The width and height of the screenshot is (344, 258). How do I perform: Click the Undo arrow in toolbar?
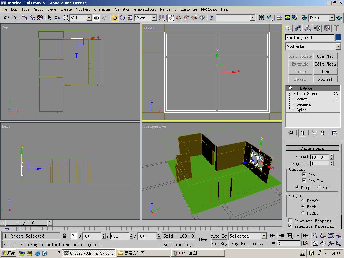click(x=6, y=18)
